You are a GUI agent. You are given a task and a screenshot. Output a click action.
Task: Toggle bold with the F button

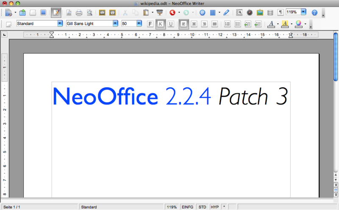point(150,24)
